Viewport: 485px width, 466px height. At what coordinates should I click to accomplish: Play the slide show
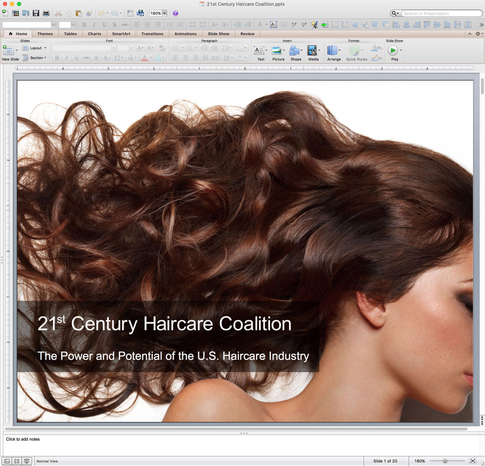[393, 51]
